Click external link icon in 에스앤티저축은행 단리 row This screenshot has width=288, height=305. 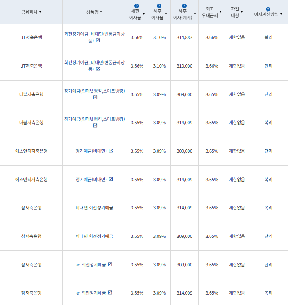[x=111, y=151]
